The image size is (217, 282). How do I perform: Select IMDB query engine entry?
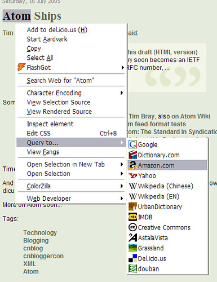[x=167, y=217]
